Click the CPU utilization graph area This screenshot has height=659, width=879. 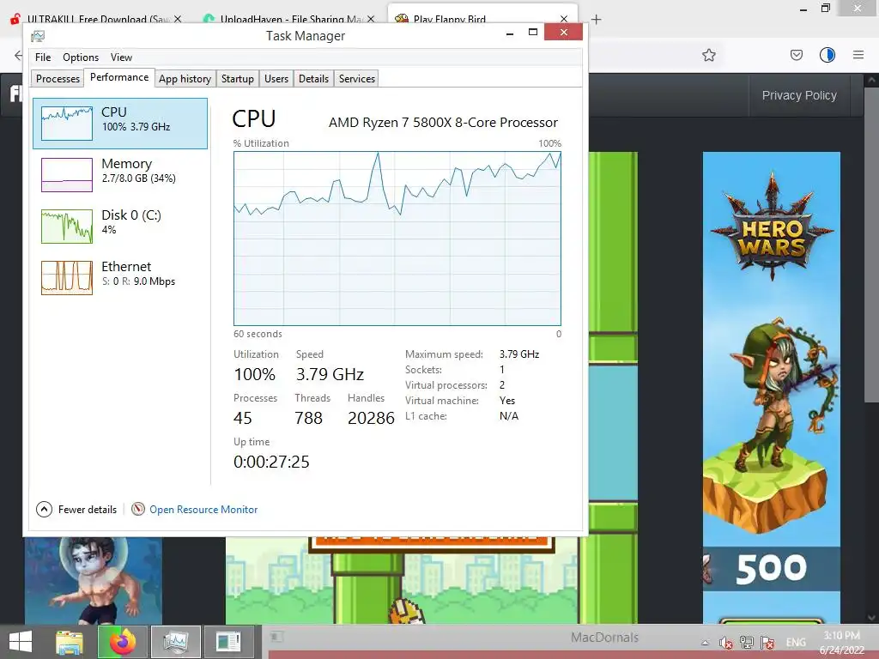[397, 239]
